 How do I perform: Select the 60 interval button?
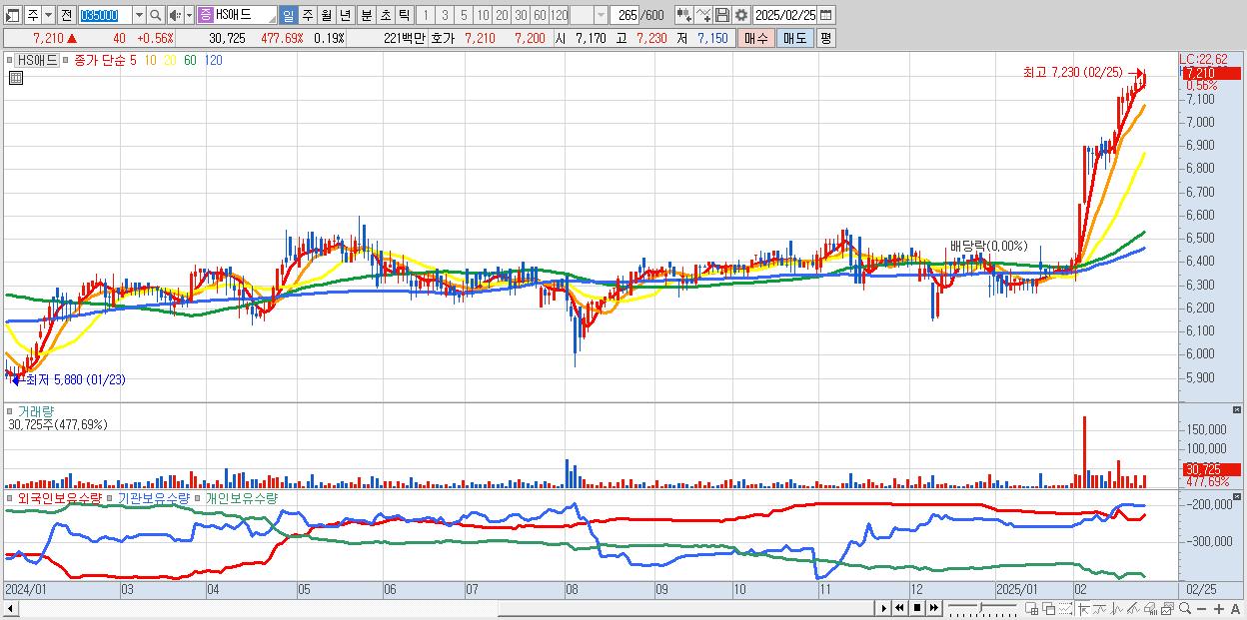click(x=540, y=15)
